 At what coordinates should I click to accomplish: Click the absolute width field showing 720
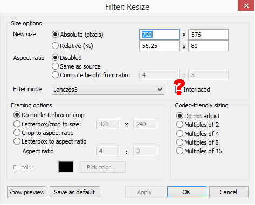click(159, 35)
